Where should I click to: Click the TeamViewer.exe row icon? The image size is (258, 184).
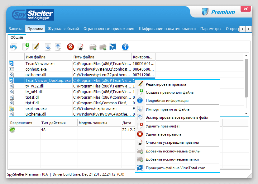(12, 63)
